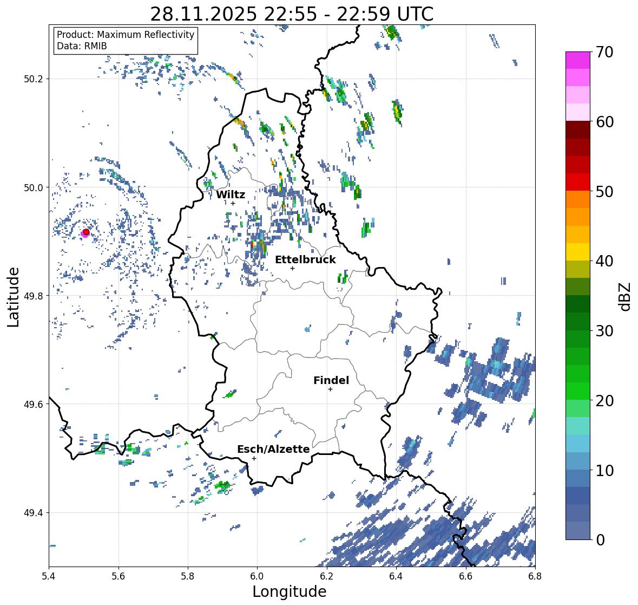Click the 40 dBZ colorbar tick label
Image resolution: width=638 pixels, height=605 pixels.
(604, 261)
